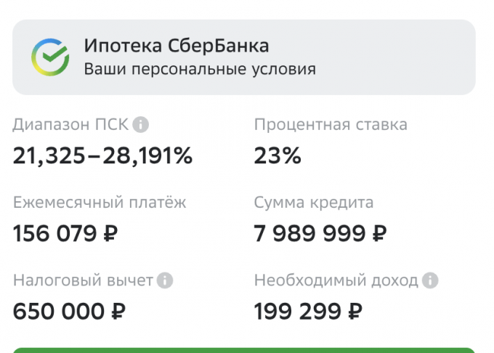This screenshot has height=353, width=494.
Task: Click Ваши персональные условия subtitle
Action: click(x=200, y=70)
